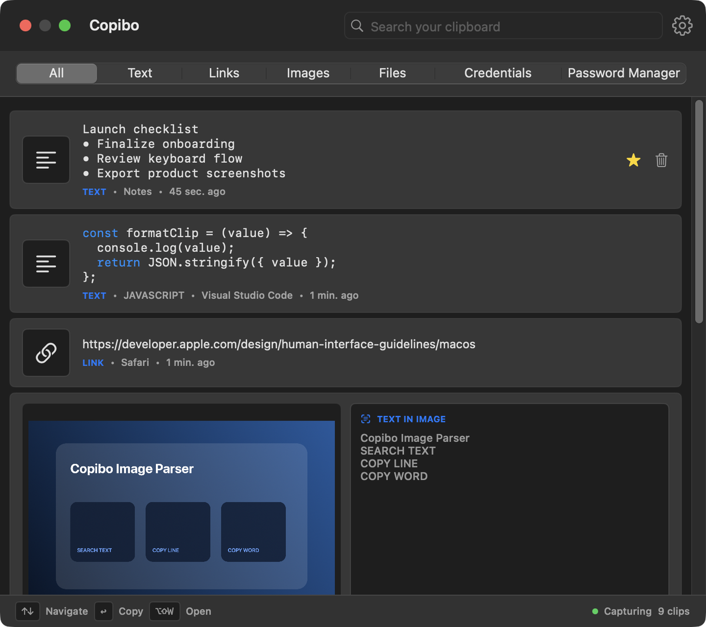Switch to the Images tab
706x627 pixels.
click(308, 73)
